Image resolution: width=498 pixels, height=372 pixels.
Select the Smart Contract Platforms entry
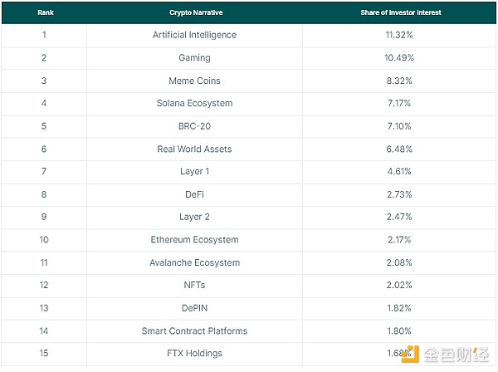tap(194, 330)
